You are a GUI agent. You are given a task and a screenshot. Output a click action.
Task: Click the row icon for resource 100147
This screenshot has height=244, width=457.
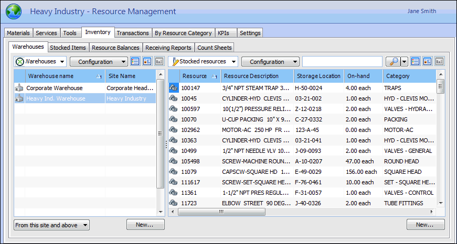pos(174,88)
